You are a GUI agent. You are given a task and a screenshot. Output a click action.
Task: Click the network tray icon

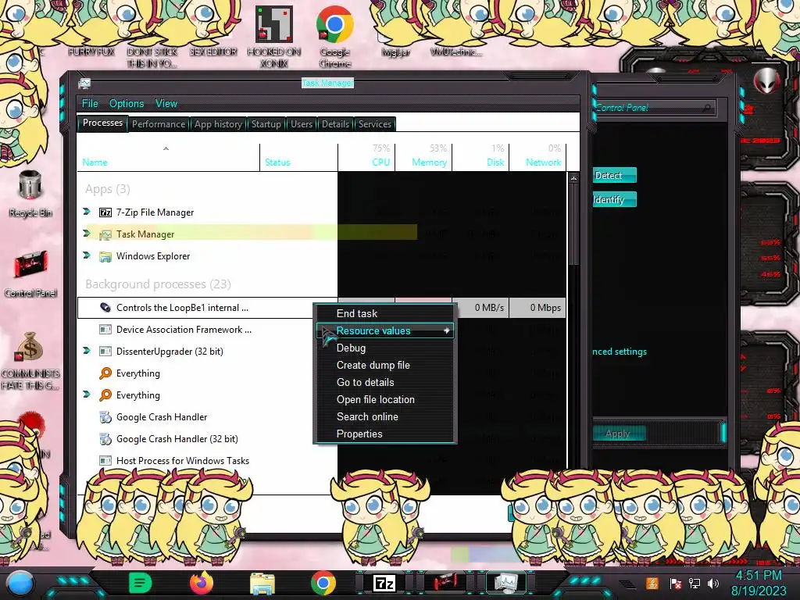pyautogui.click(x=695, y=583)
